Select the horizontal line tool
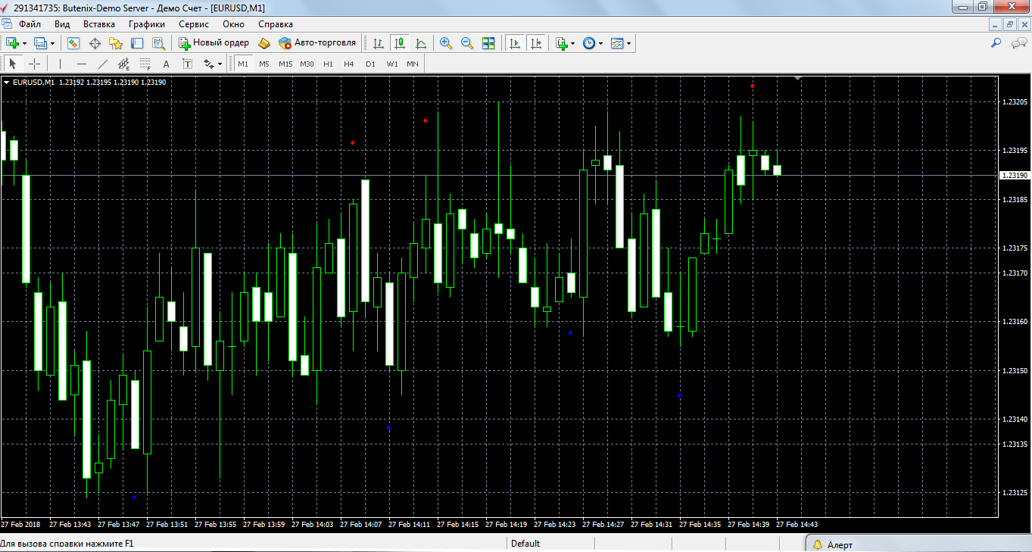Viewport: 1032px width, 552px height. 82,64
